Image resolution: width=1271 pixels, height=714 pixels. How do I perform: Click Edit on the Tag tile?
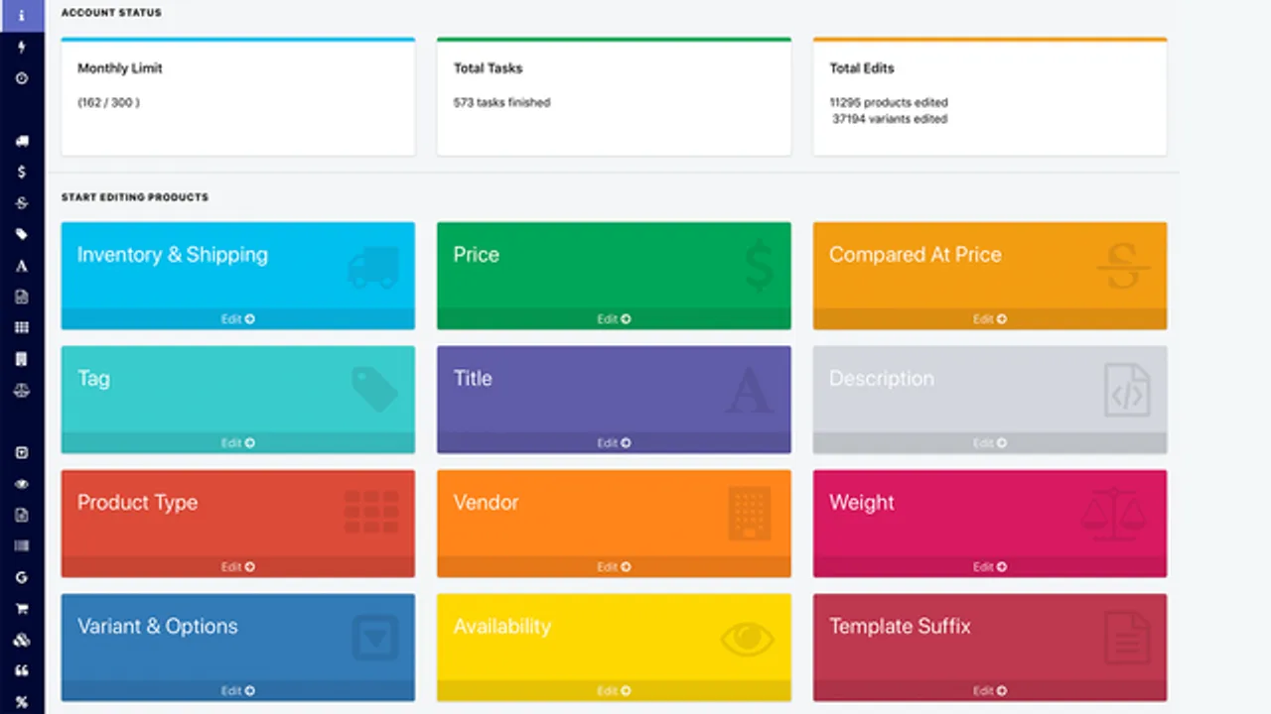(237, 443)
